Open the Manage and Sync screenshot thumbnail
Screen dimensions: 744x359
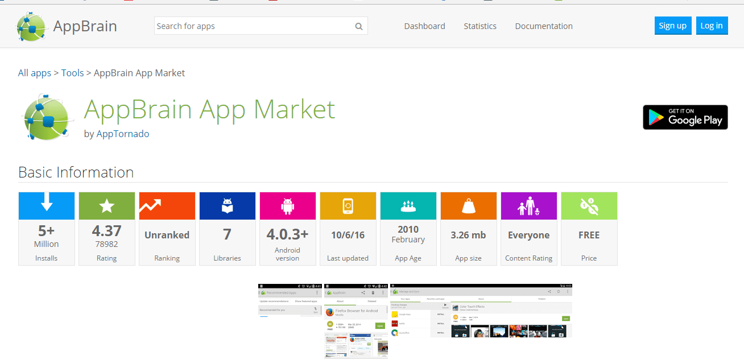pyautogui.click(x=481, y=310)
